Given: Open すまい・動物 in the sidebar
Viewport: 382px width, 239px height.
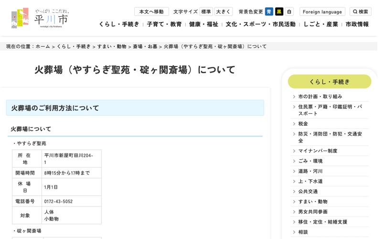Looking at the screenshot, I should pyautogui.click(x=313, y=201).
